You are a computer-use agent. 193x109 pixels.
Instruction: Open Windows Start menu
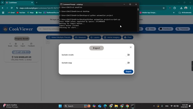60,106
